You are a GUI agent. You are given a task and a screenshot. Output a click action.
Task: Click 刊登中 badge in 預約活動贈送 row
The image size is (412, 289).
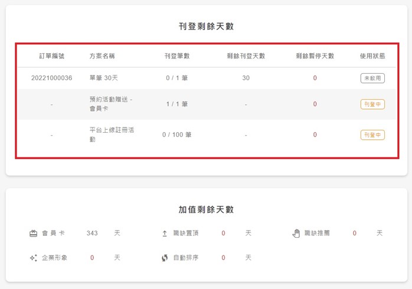[372, 104]
